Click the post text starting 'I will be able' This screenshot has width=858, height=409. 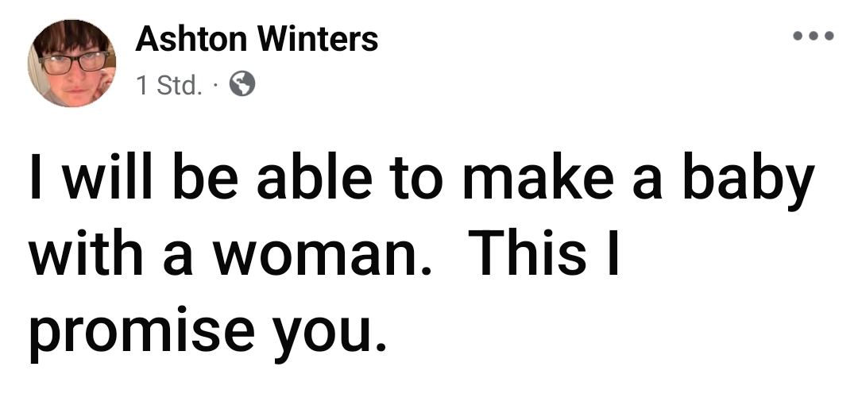421,253
